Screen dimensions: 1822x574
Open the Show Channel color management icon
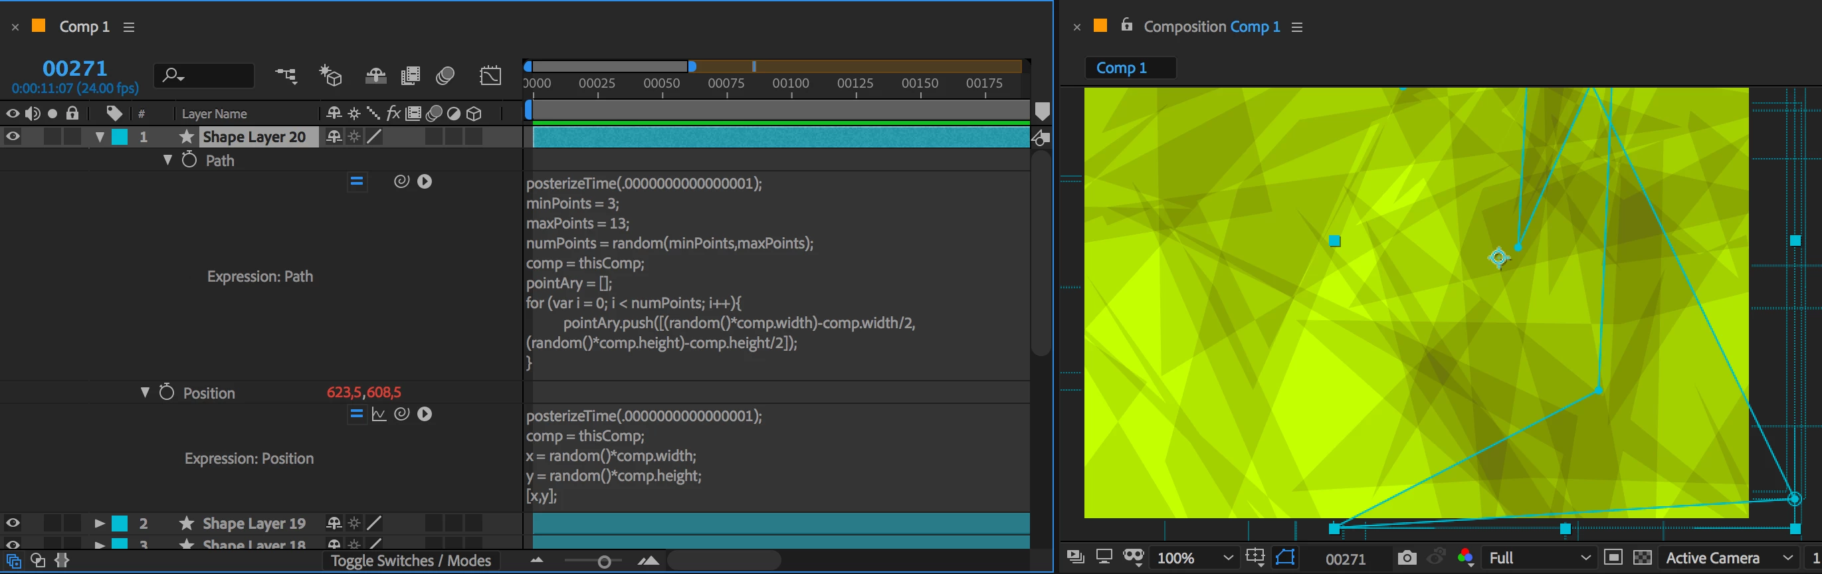tap(1465, 558)
